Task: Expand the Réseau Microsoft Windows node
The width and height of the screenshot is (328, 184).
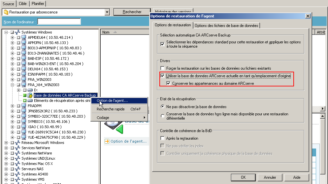Action: (x=6, y=143)
